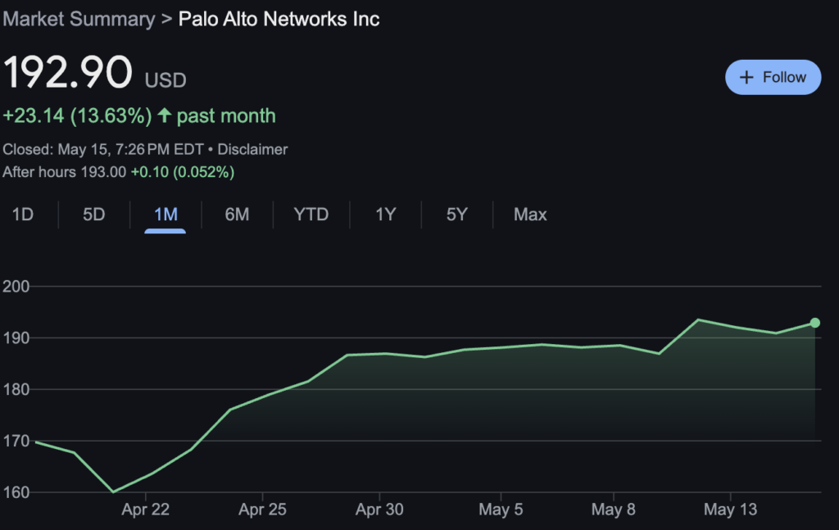Click the 190 price axis label
The image size is (839, 530).
click(x=16, y=338)
